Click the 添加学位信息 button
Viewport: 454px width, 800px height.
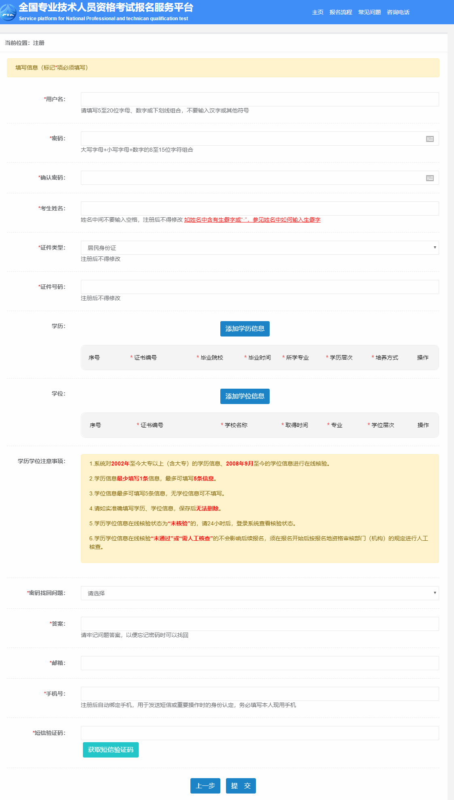pyautogui.click(x=245, y=396)
